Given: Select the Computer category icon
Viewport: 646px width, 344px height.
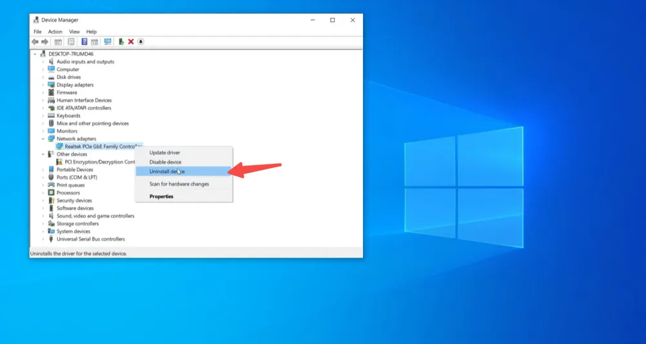Looking at the screenshot, I should 51,69.
